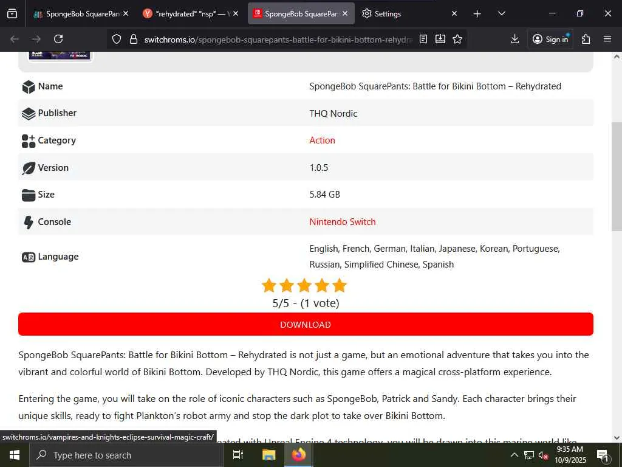Rate five stars on rating widget
This screenshot has height=467, width=622.
(340, 286)
